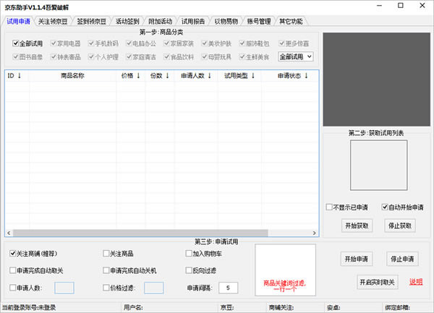Viewport: 434px width, 313px height.
Task: Click the 申请间隔 input field
Action: 229,288
